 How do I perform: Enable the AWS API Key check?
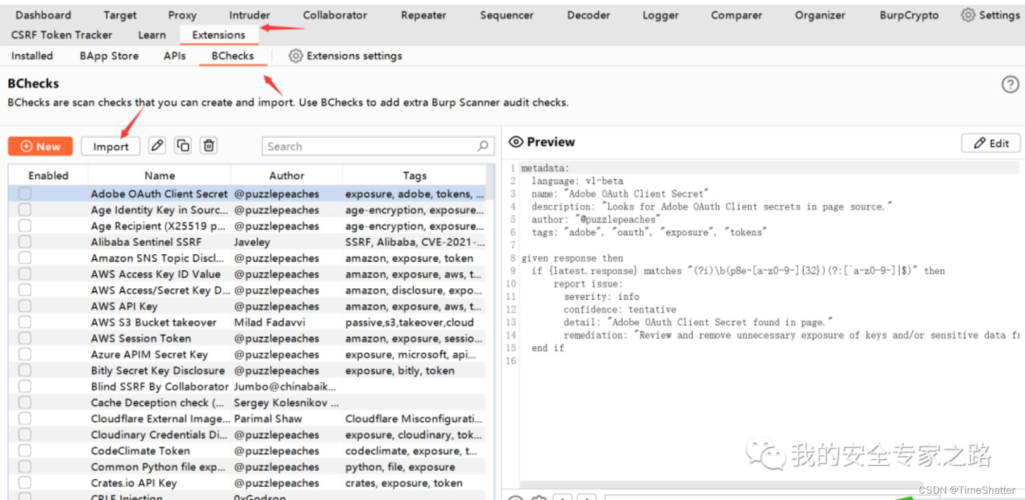point(25,306)
